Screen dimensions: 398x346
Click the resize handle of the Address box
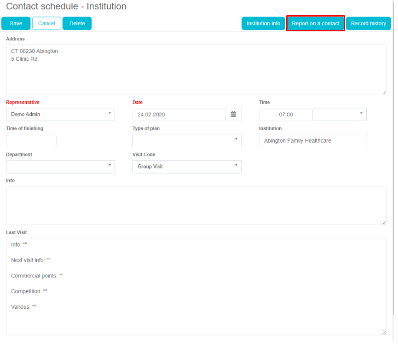pos(384,92)
